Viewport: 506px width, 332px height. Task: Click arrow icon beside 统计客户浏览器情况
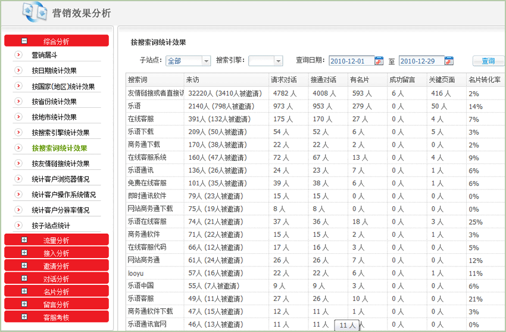(18, 179)
